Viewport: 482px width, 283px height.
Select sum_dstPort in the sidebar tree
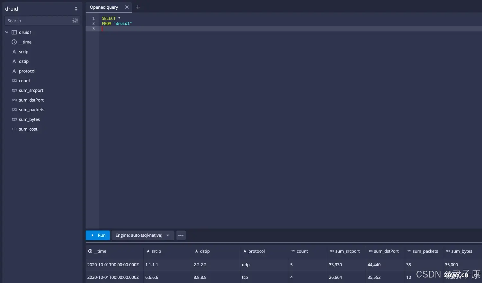click(31, 100)
